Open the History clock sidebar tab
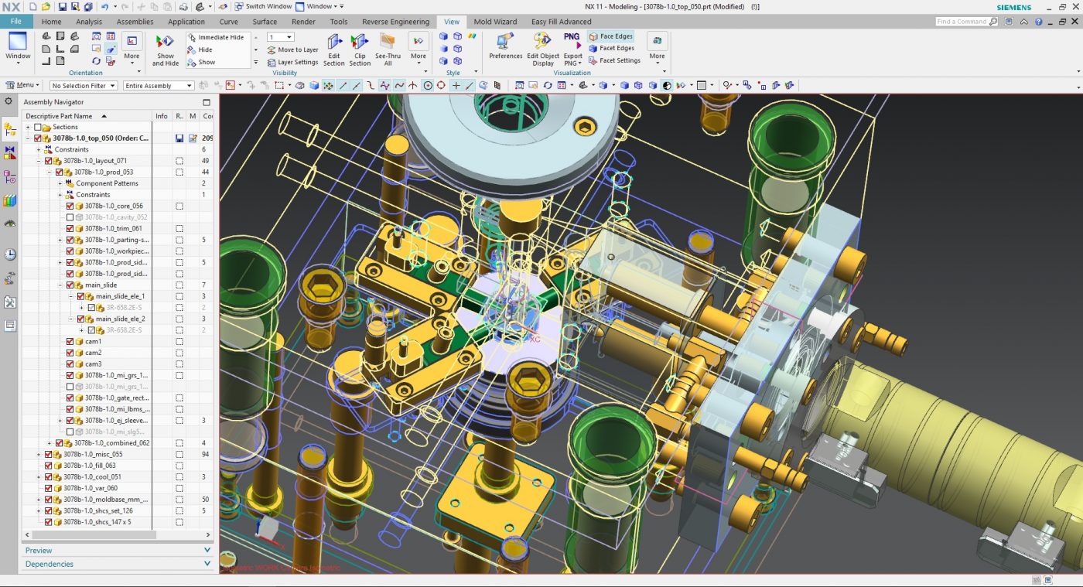Viewport: 1083px width, 587px height. (x=9, y=254)
